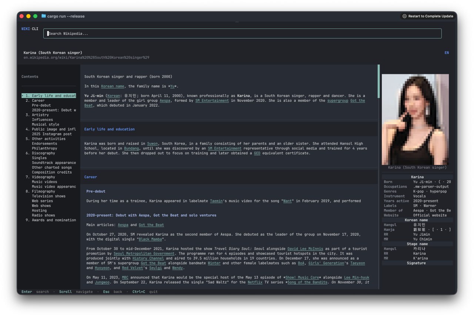This screenshot has height=317, width=474.
Task: Open the Song of the Bandits link
Action: pos(307,282)
